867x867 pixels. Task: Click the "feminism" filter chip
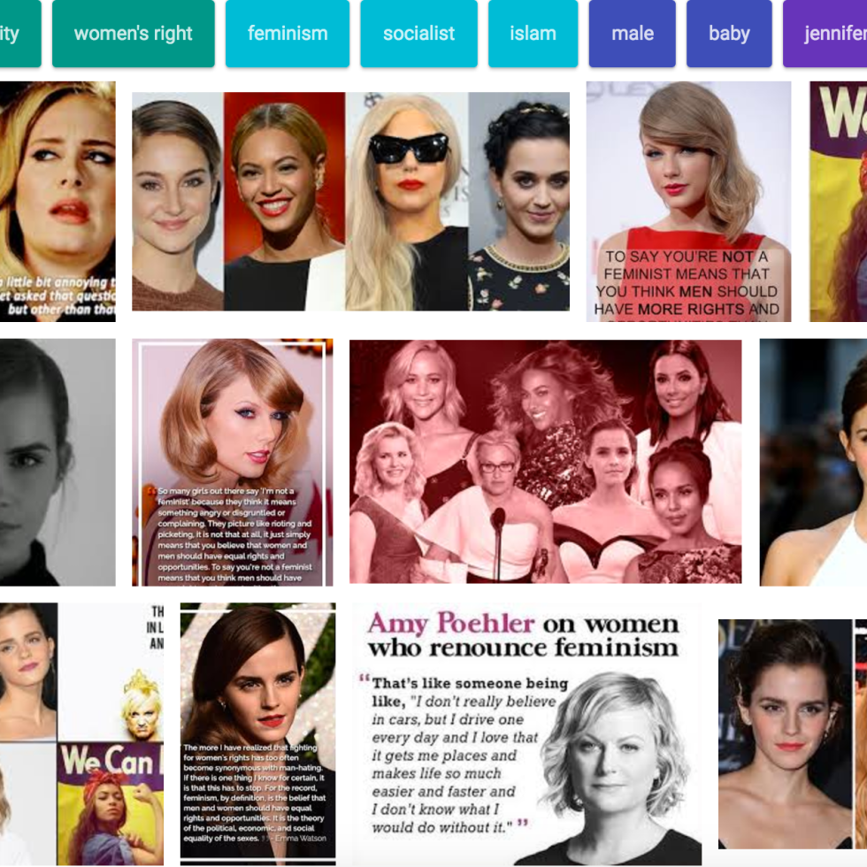pyautogui.click(x=288, y=34)
